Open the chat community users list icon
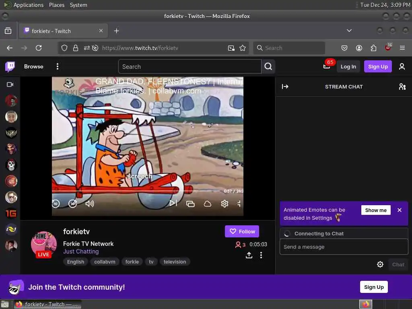Screen dimensions: 412x309 pos(402,87)
